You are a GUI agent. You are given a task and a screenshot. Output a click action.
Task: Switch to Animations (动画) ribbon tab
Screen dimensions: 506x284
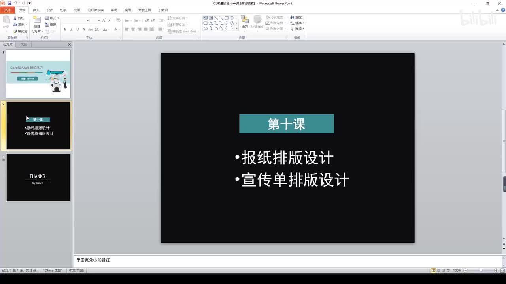click(x=77, y=10)
